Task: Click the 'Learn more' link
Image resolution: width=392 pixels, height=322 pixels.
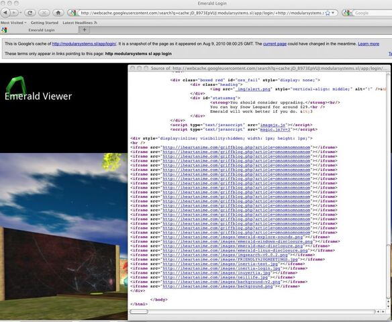Action: click(369, 44)
